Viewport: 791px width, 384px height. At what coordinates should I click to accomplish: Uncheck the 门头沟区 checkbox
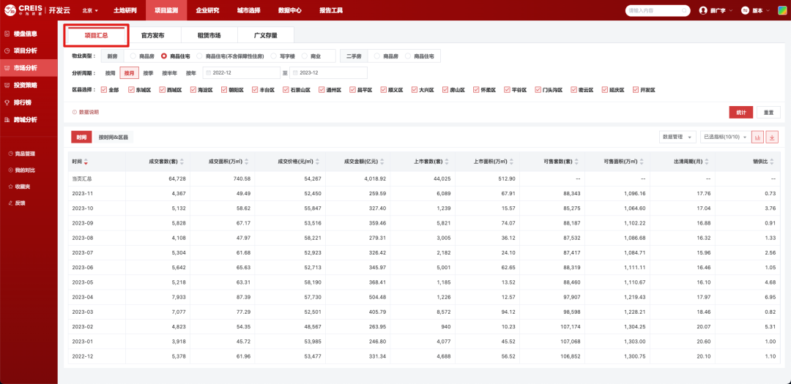pyautogui.click(x=538, y=90)
